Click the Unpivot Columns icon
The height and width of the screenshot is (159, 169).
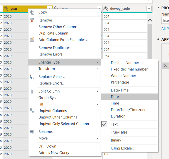32,111
